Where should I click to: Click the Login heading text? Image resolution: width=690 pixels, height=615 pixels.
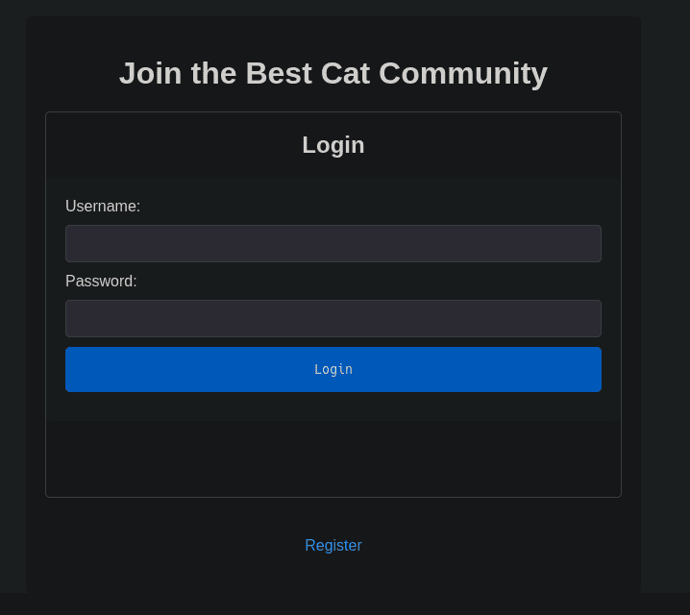coord(333,145)
